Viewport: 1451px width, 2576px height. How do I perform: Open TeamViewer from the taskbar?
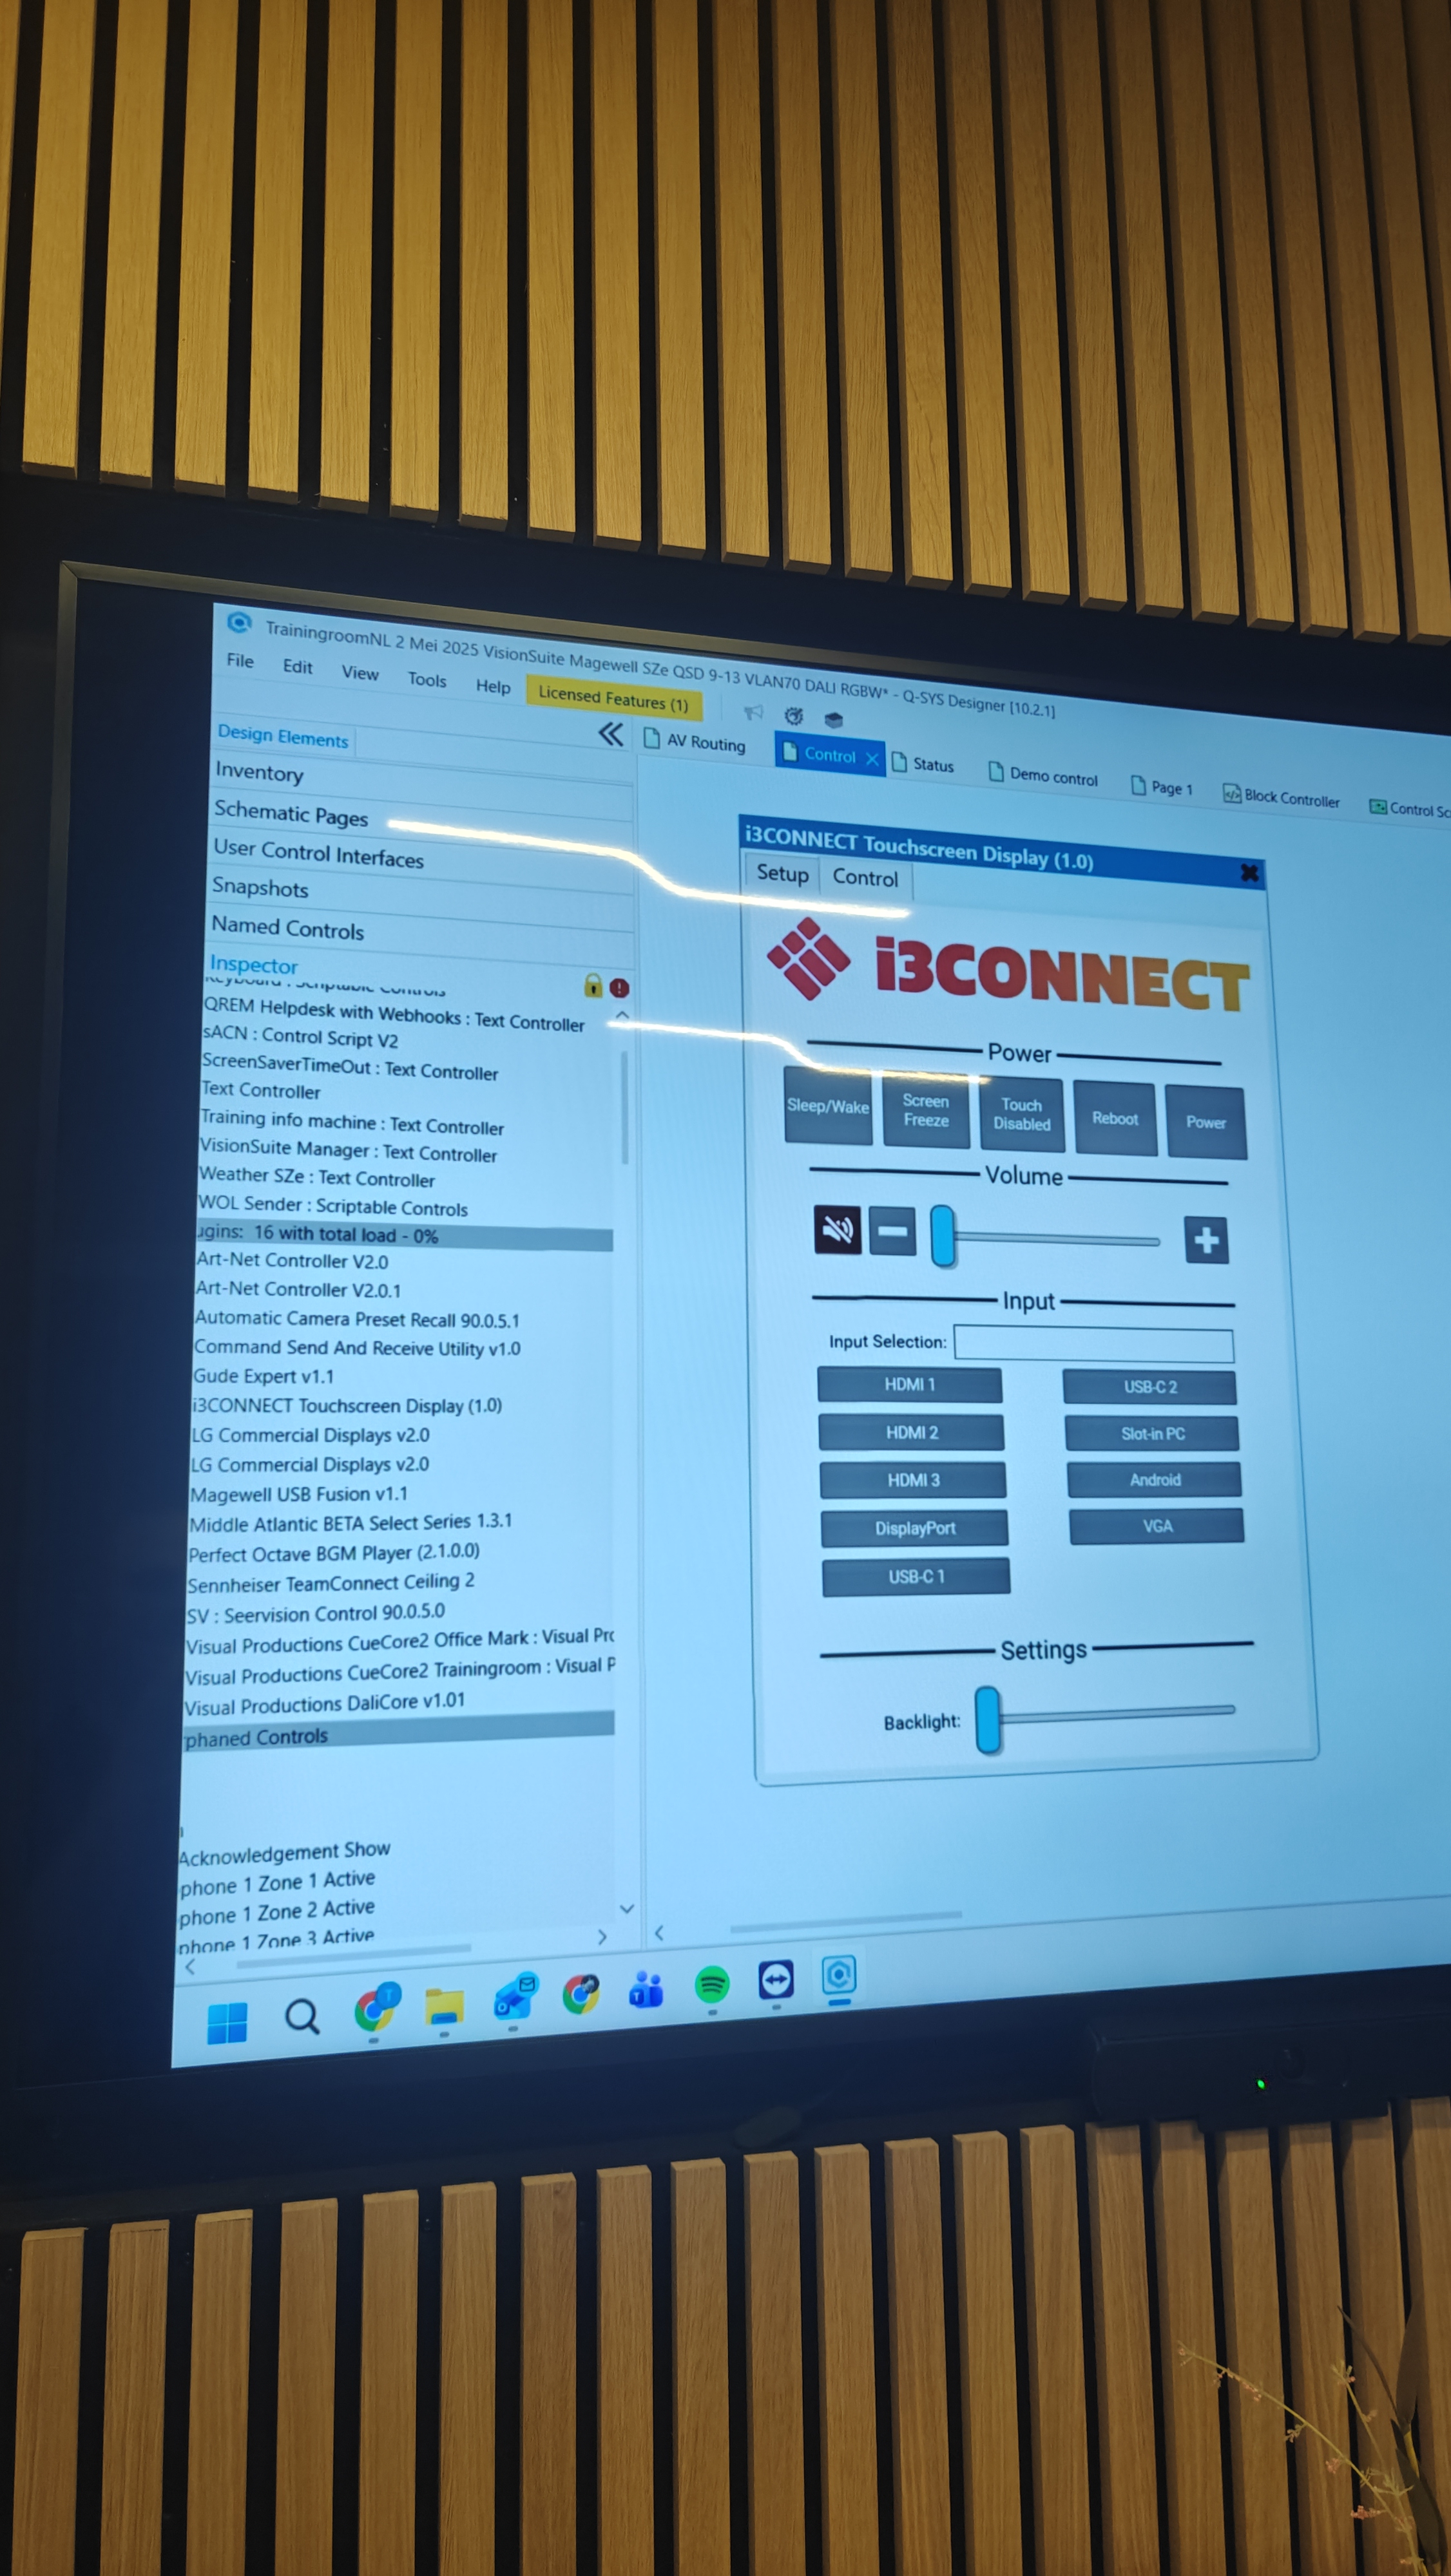point(776,1979)
